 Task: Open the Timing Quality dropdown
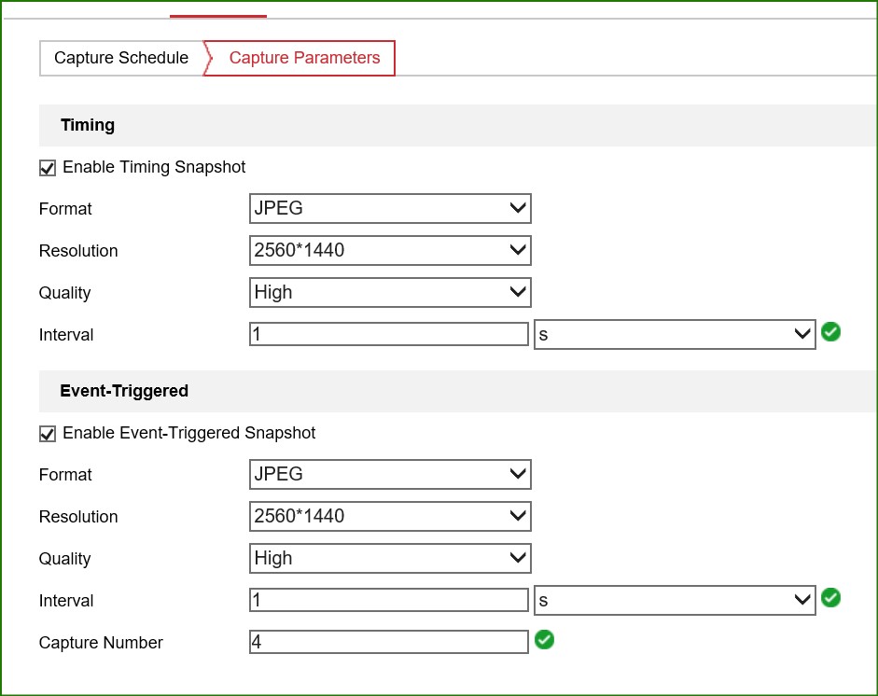tap(390, 293)
